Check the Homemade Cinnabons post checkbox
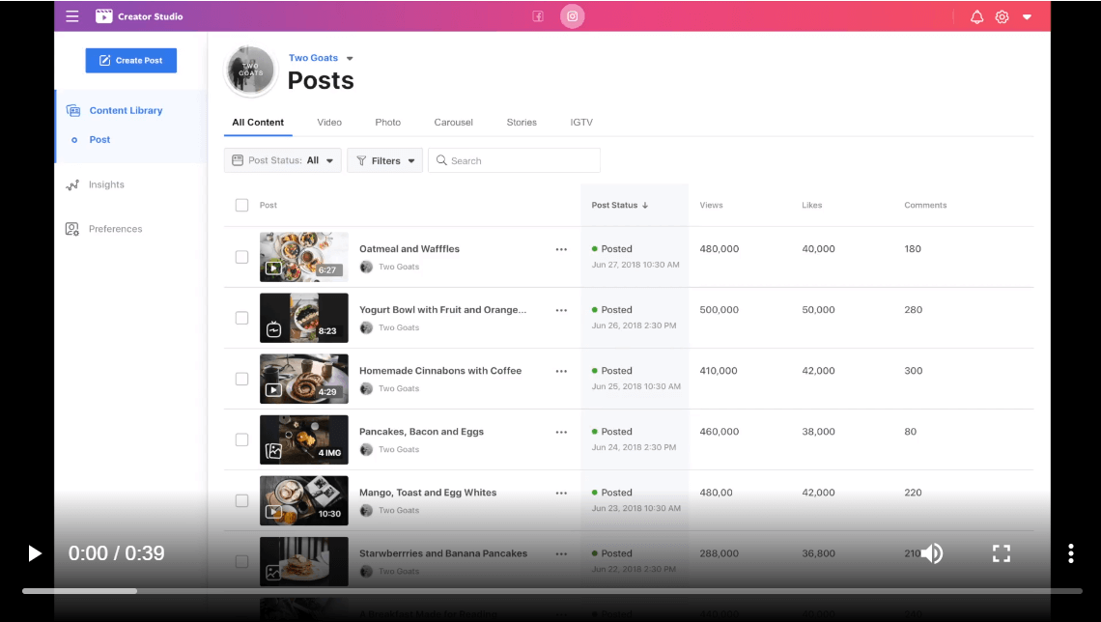This screenshot has width=1101, height=622. [241, 380]
